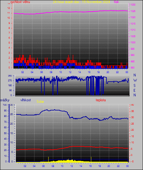Select the W compass letter beside the direction graph
This screenshot has width=143, height=170.
[135, 80]
